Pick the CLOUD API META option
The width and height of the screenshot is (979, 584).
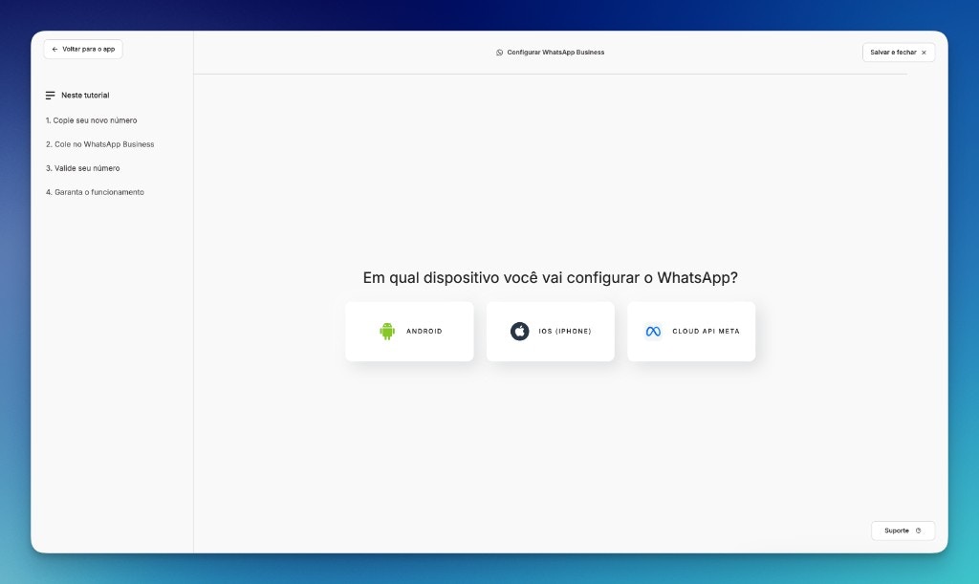[x=691, y=332]
